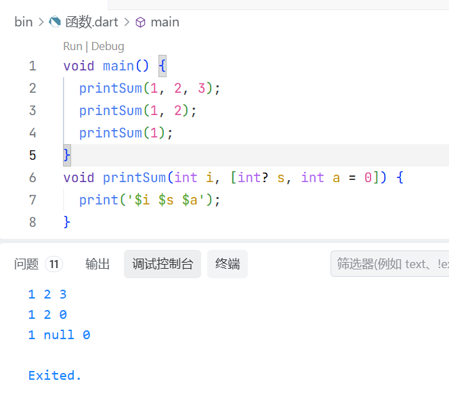Viewport: 449px width, 394px height.
Task: Click the 'int? s' parameter
Action: tap(261, 177)
